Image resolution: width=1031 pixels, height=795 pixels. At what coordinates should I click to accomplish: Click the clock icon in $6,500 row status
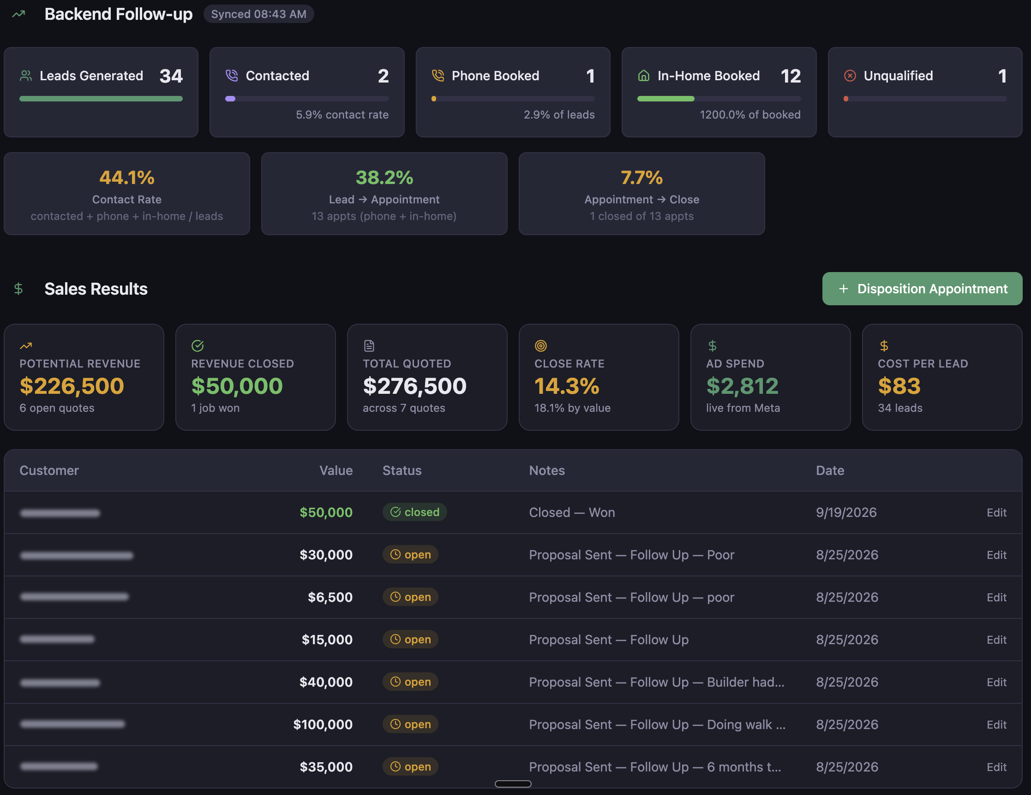[396, 597]
